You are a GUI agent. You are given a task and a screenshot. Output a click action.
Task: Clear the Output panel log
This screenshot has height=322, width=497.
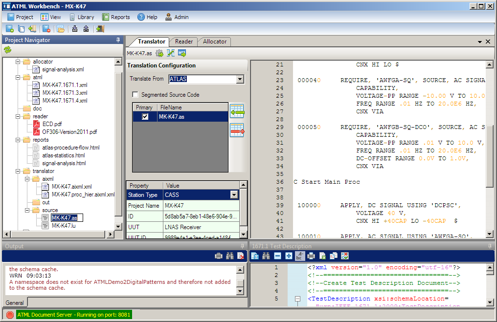(x=241, y=256)
